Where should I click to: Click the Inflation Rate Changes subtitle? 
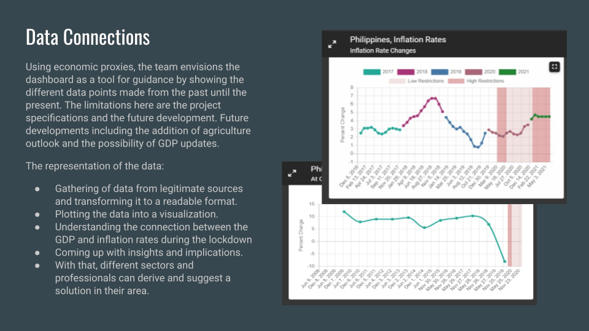click(383, 50)
